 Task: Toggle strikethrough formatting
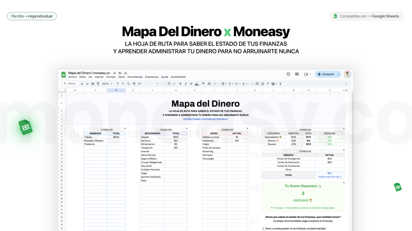191,84
